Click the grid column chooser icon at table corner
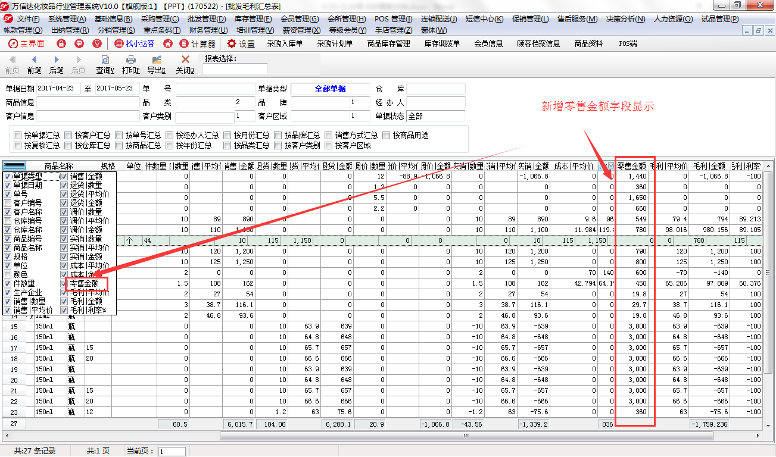The width and height of the screenshot is (776, 457). [x=14, y=165]
